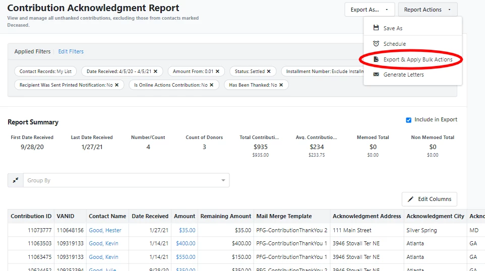
Task: Select the cell with Contribution ID 11063475
Action: coord(31,257)
